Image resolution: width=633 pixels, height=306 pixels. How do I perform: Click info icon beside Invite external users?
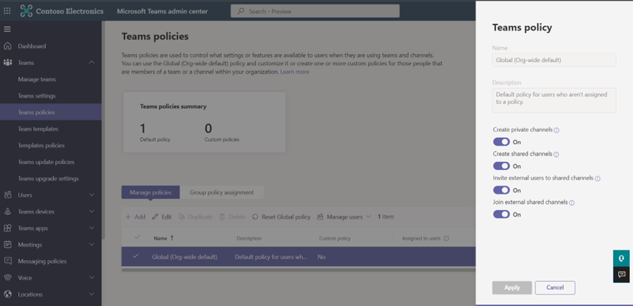pos(597,179)
